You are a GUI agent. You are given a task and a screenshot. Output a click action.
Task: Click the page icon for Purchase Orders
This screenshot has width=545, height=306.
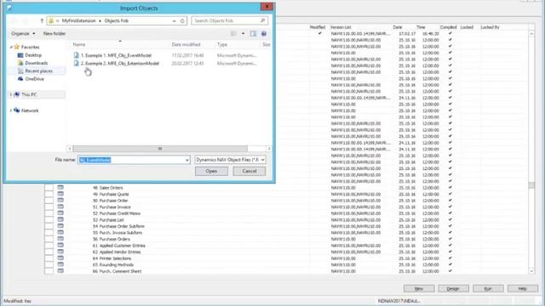pos(60,239)
